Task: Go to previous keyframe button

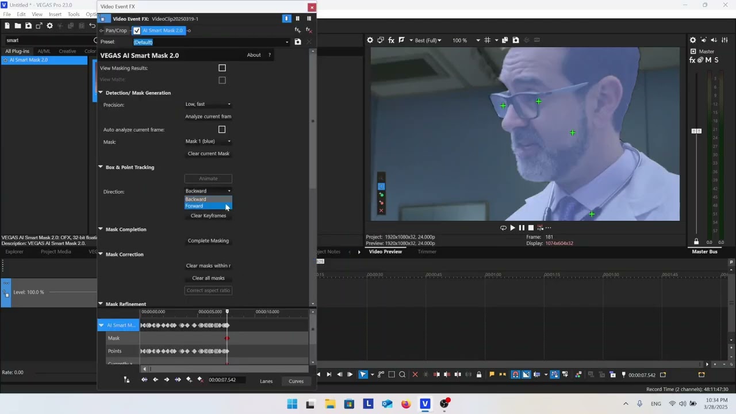Action: 155,379
